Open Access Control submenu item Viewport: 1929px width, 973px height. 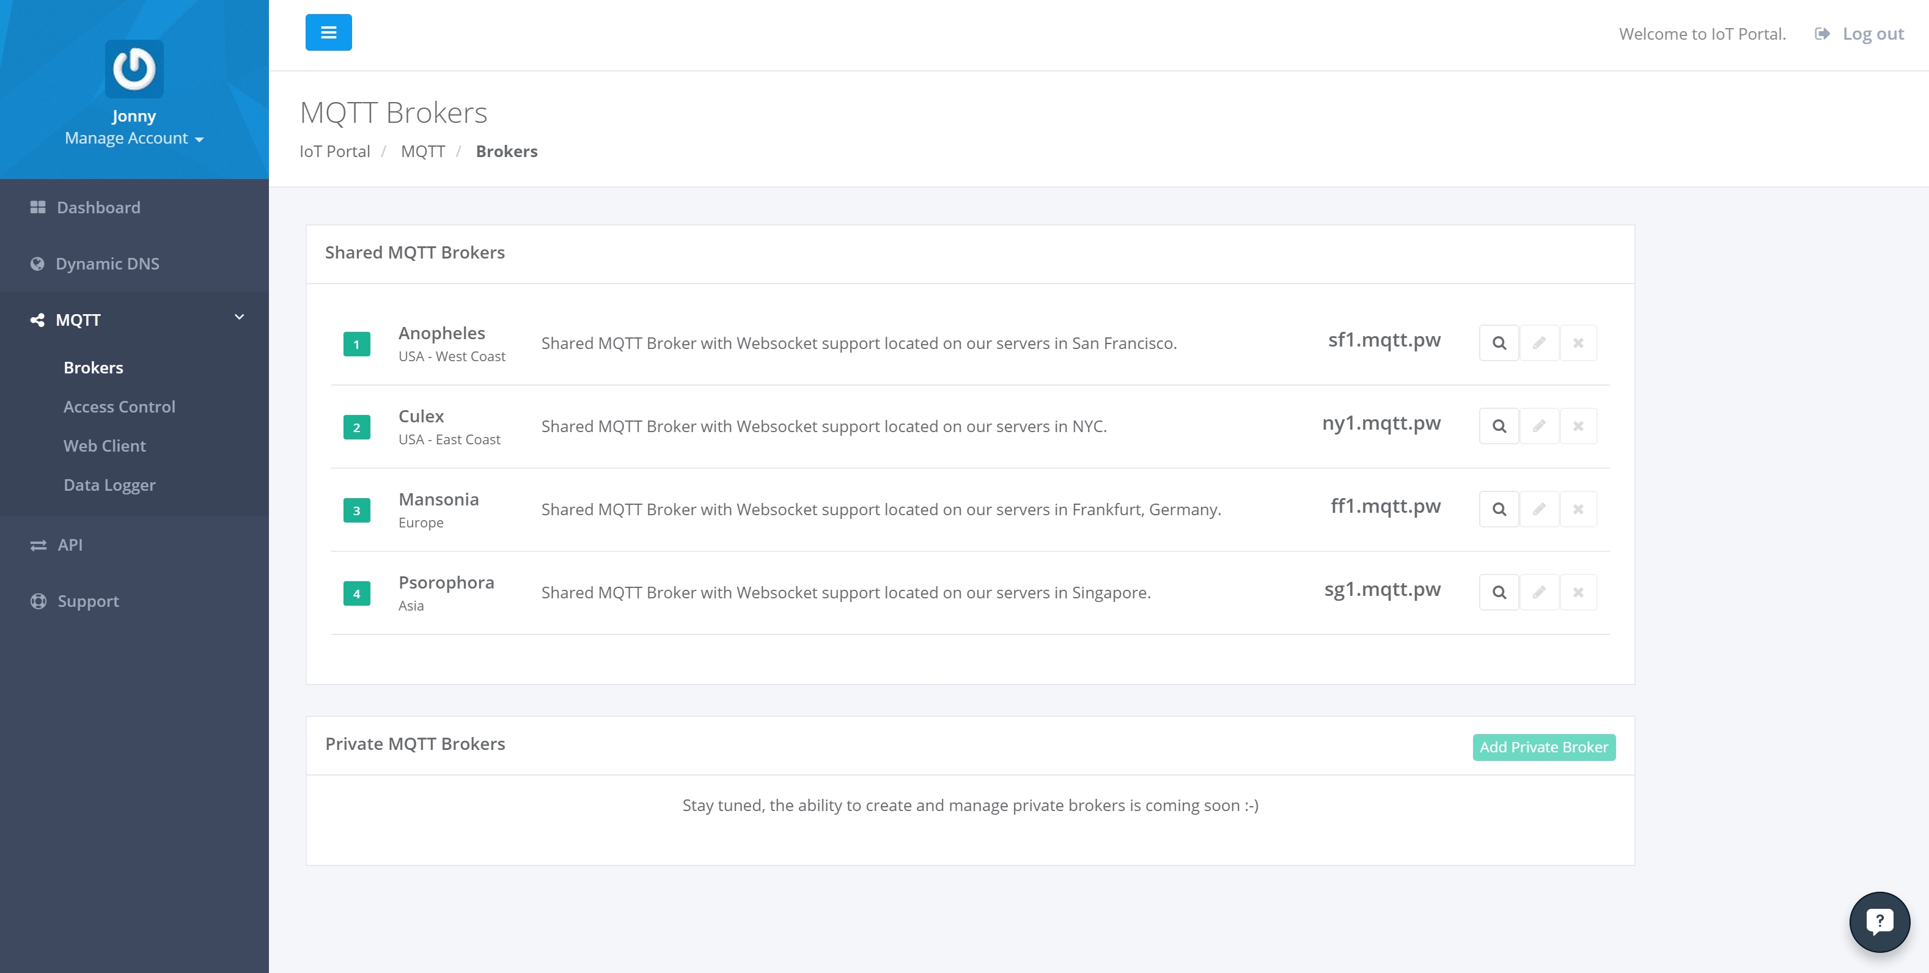119,406
